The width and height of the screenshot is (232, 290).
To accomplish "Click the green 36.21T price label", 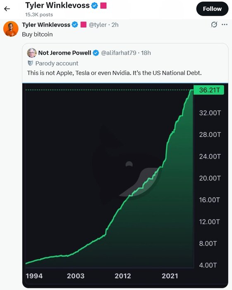I will click(209, 90).
